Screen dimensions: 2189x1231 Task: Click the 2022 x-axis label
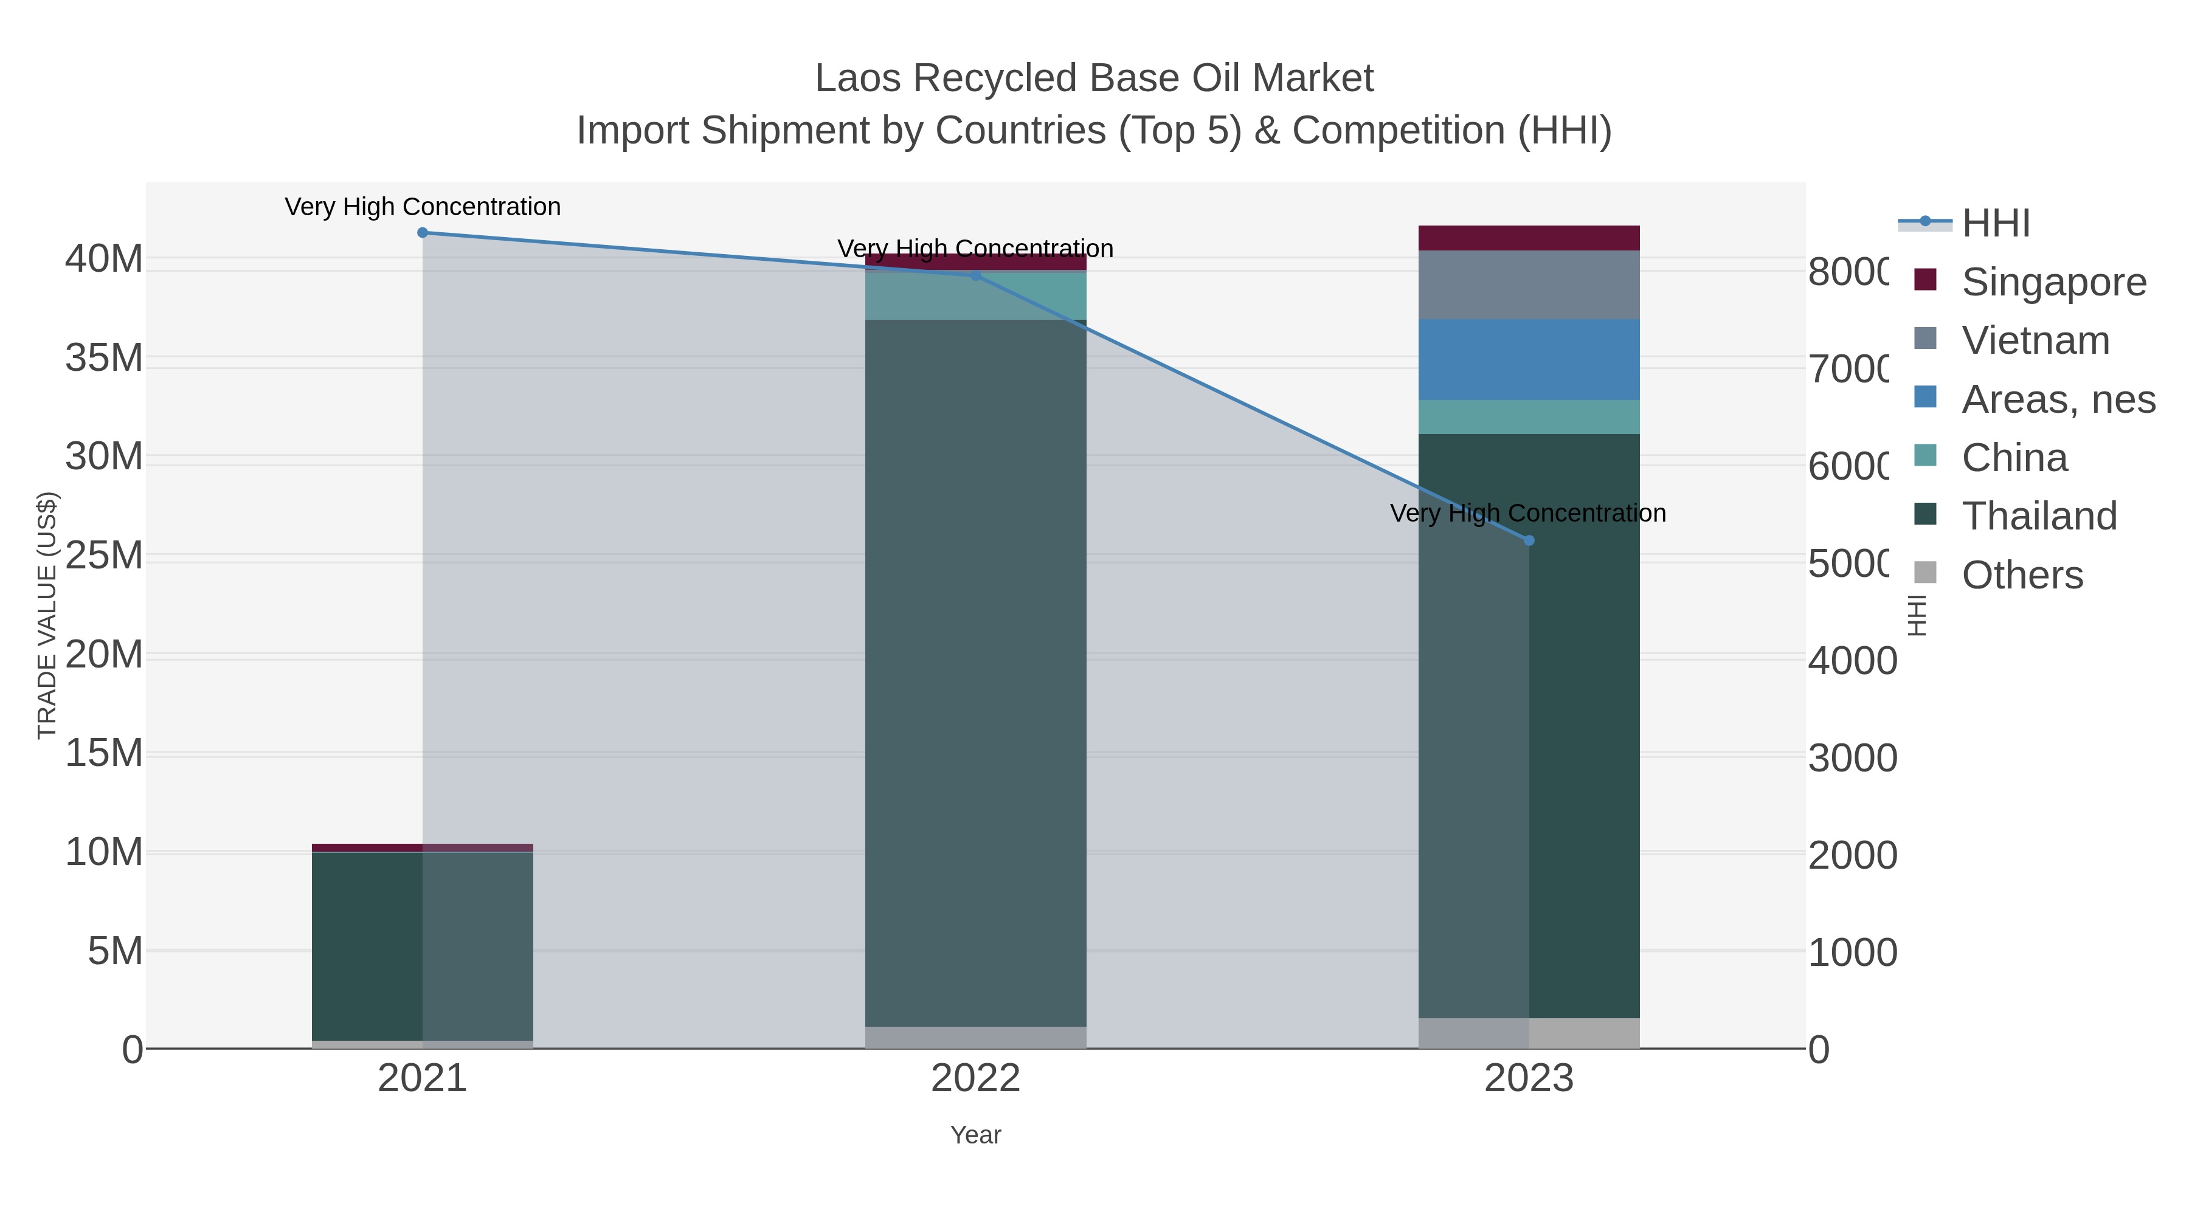[975, 1079]
